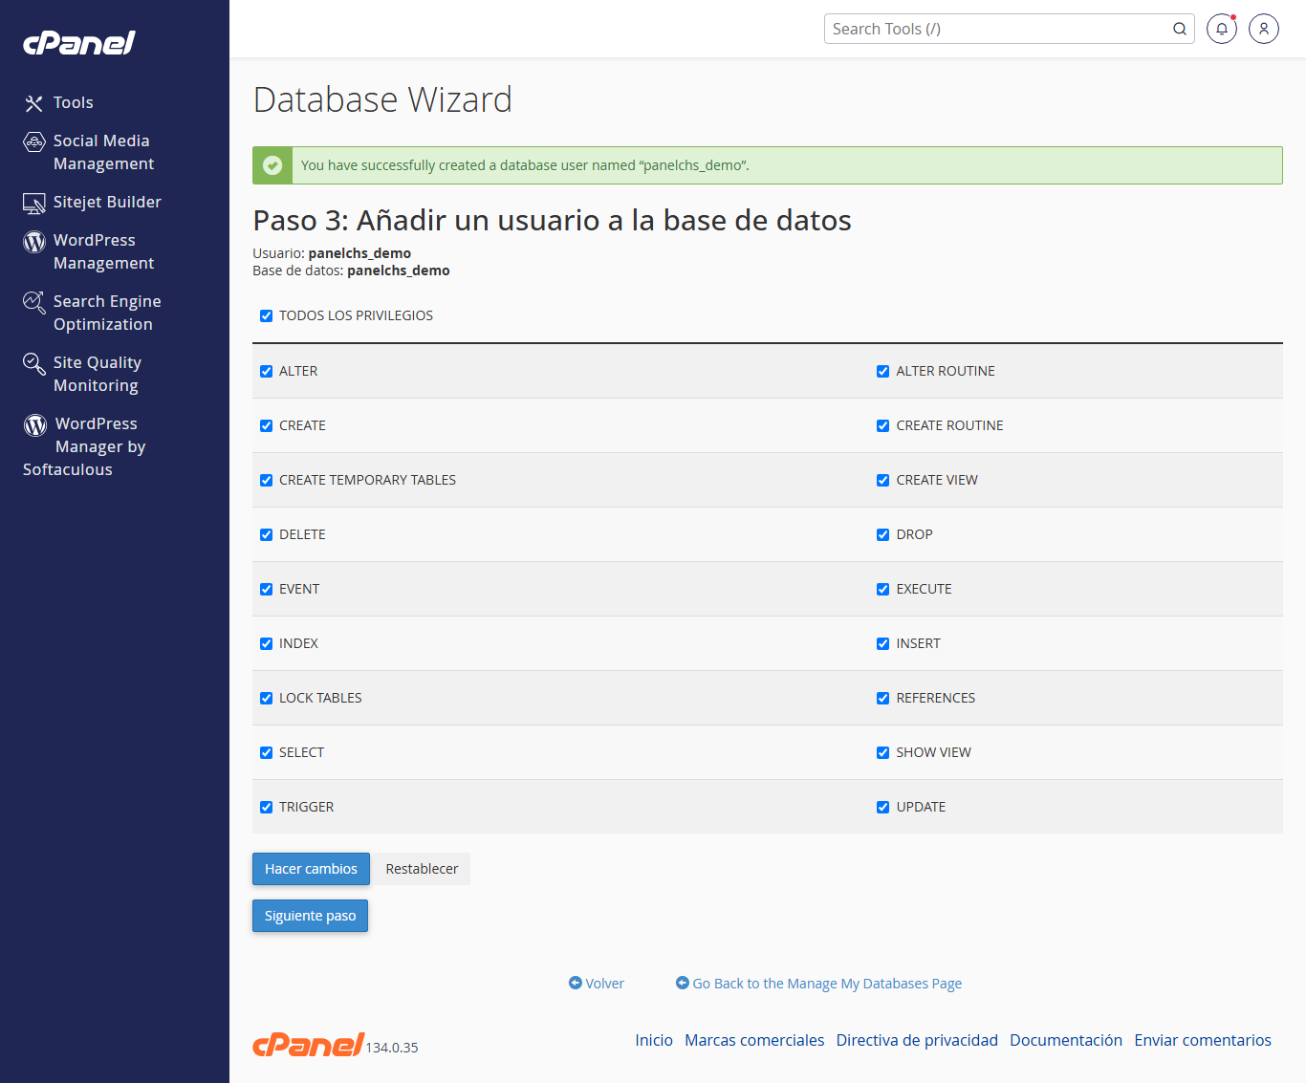Click Enviar comentarios footer link
The height and width of the screenshot is (1083, 1306).
pyautogui.click(x=1203, y=1040)
